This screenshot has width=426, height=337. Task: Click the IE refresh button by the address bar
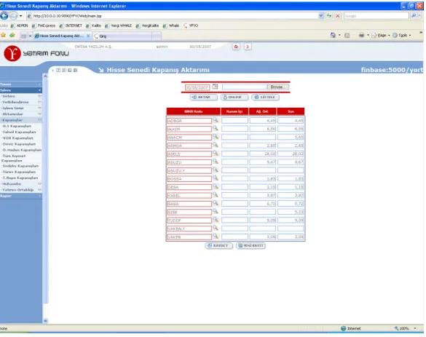(x=329, y=16)
